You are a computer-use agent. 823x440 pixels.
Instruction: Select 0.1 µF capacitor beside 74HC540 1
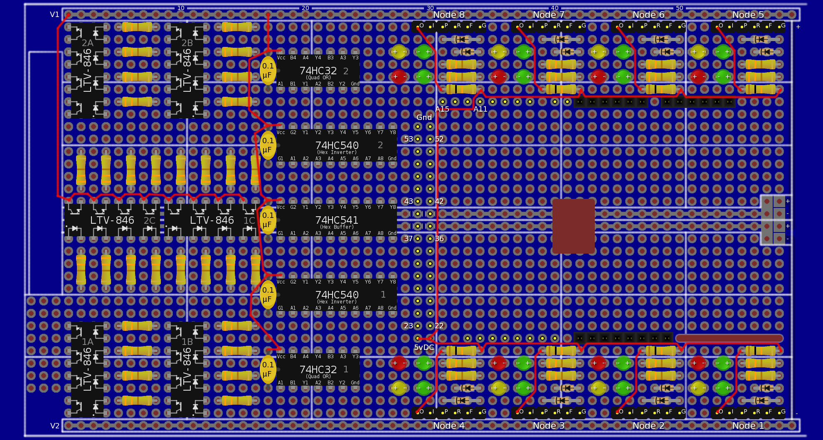point(268,295)
